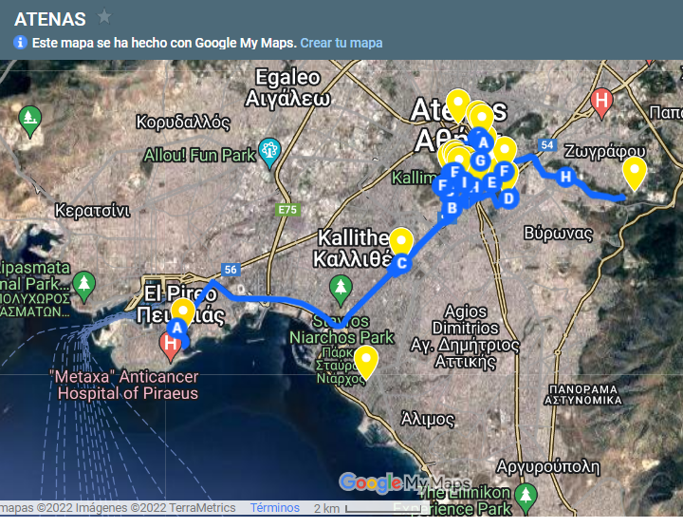Image resolution: width=683 pixels, height=528 pixels.
Task: Select blue route marker D
Action: pos(508,198)
